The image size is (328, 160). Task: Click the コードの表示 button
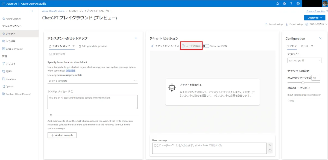pos(191,46)
